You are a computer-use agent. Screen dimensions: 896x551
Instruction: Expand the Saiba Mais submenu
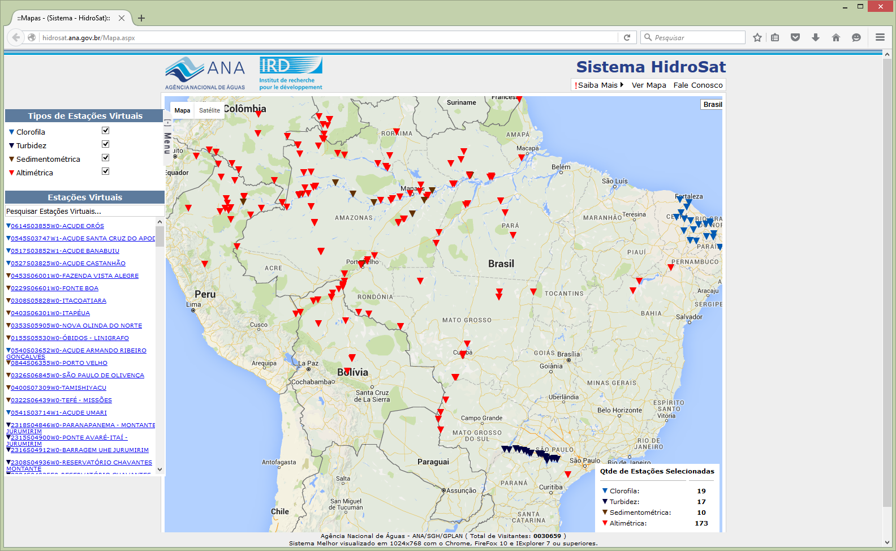pyautogui.click(x=598, y=85)
